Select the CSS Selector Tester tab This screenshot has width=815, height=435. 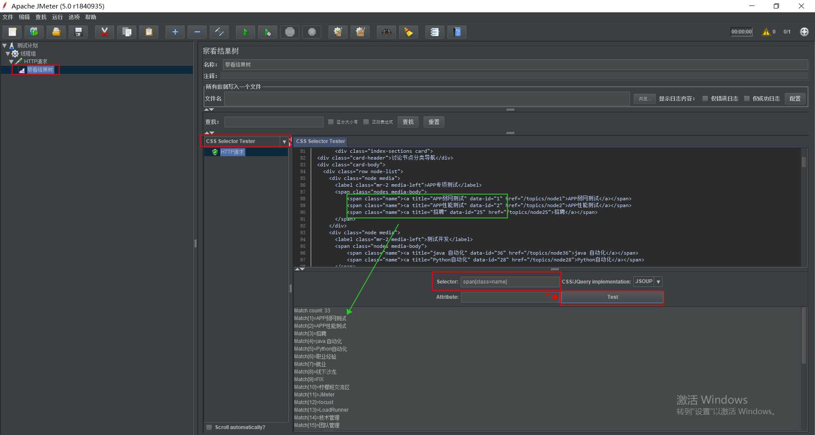coord(320,141)
